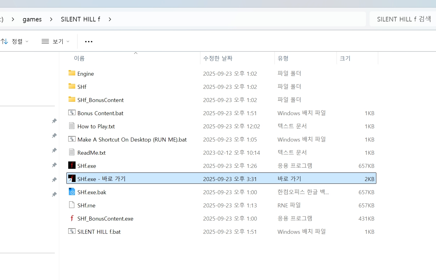Click the 바로 가기 type cell
The width and height of the screenshot is (436, 280).
(289, 179)
